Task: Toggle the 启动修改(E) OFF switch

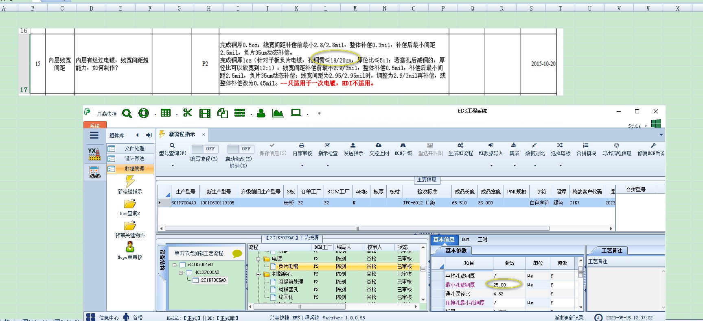Action: pyautogui.click(x=241, y=149)
